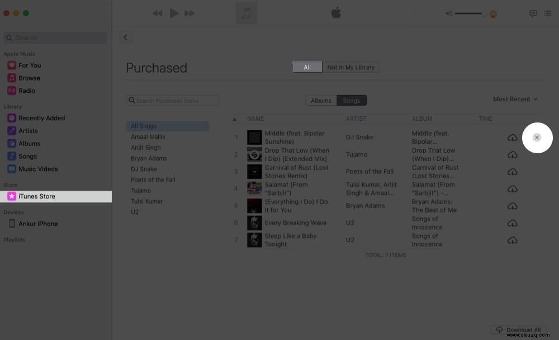Select song title Sleep Like a Baby Tonight
This screenshot has height=340, width=559.
tap(291, 240)
